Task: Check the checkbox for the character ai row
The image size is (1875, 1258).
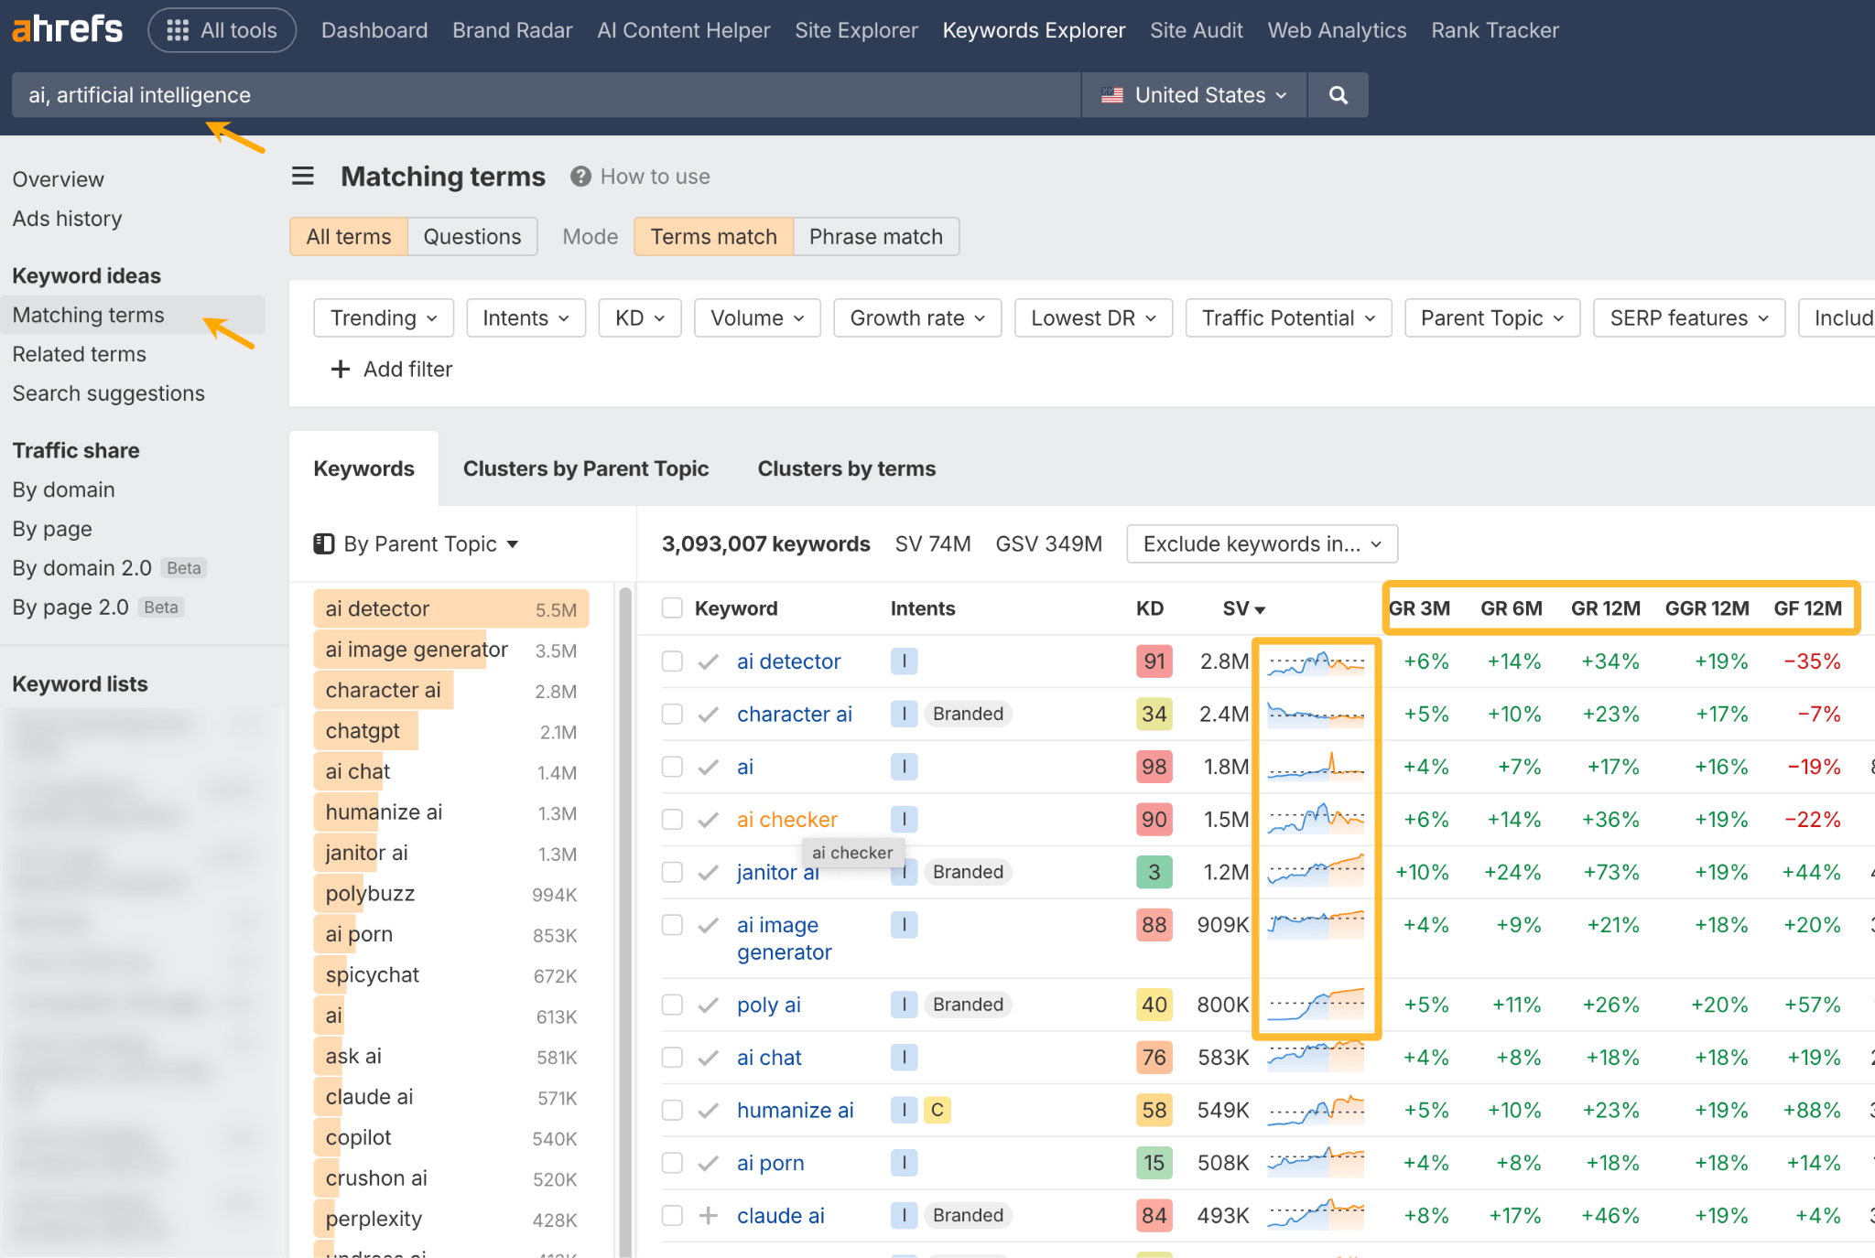Action: 671,714
